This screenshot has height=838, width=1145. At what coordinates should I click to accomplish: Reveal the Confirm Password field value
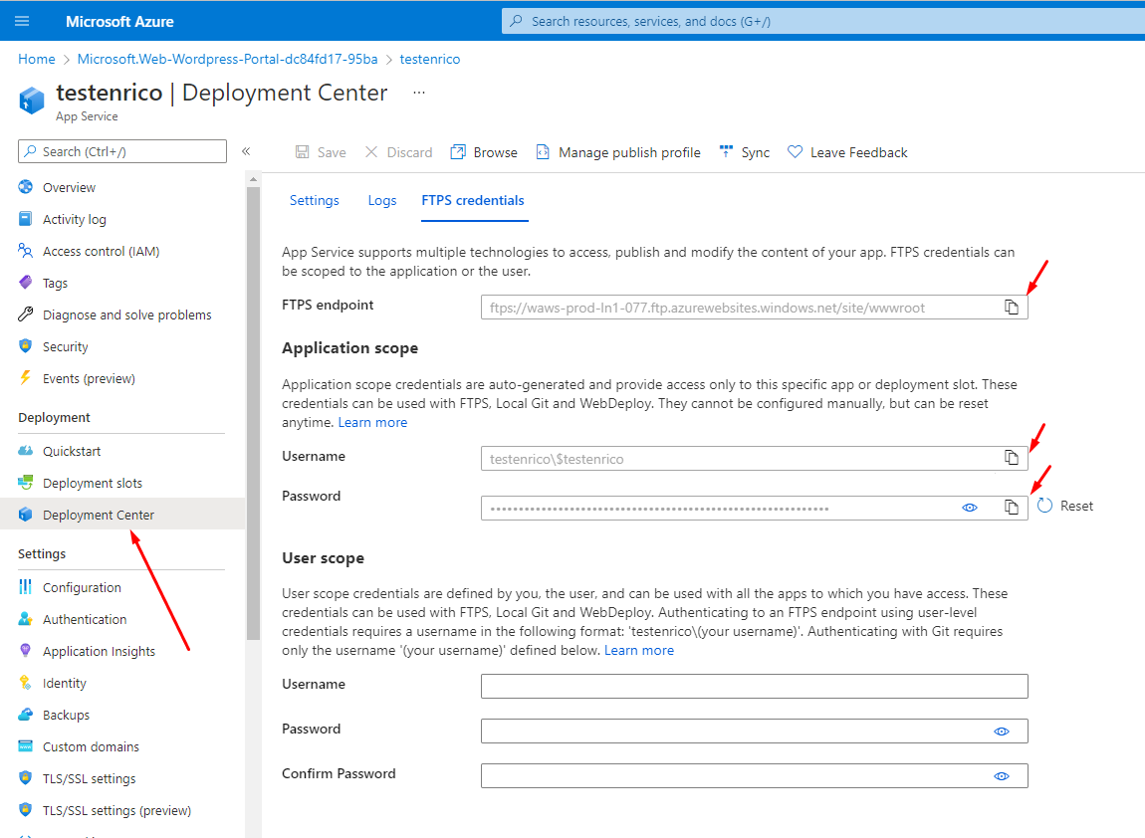(x=1001, y=775)
